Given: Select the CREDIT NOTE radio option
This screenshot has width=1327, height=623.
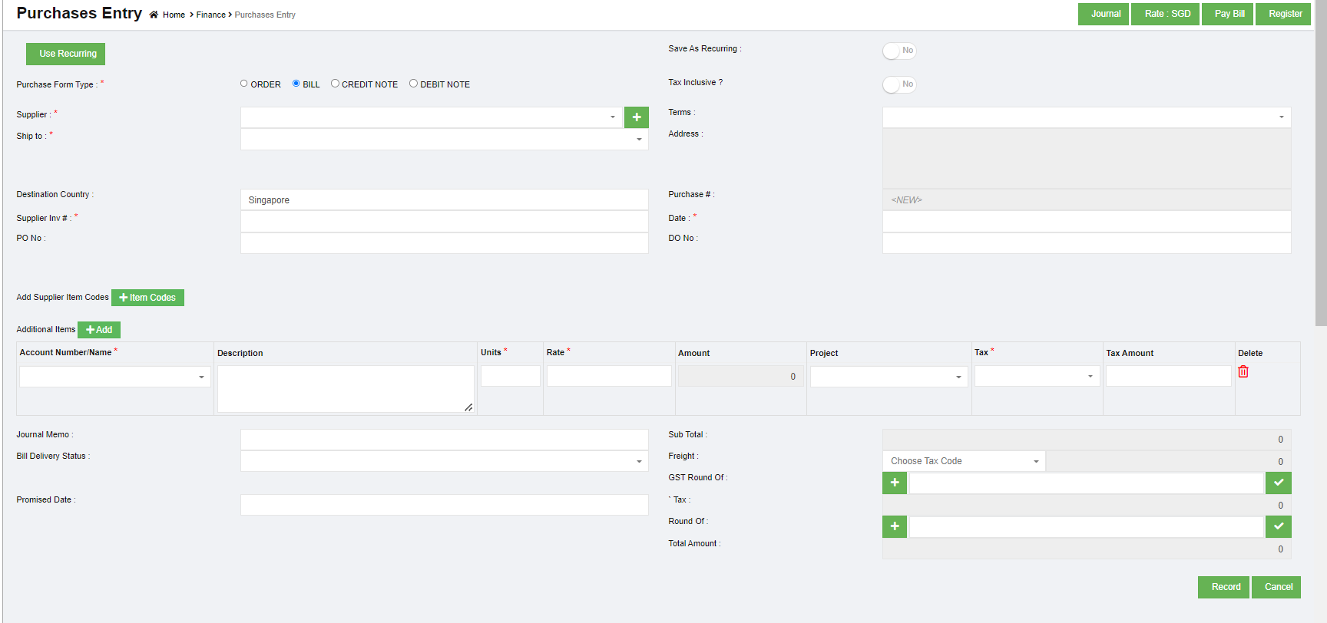Looking at the screenshot, I should pyautogui.click(x=335, y=84).
